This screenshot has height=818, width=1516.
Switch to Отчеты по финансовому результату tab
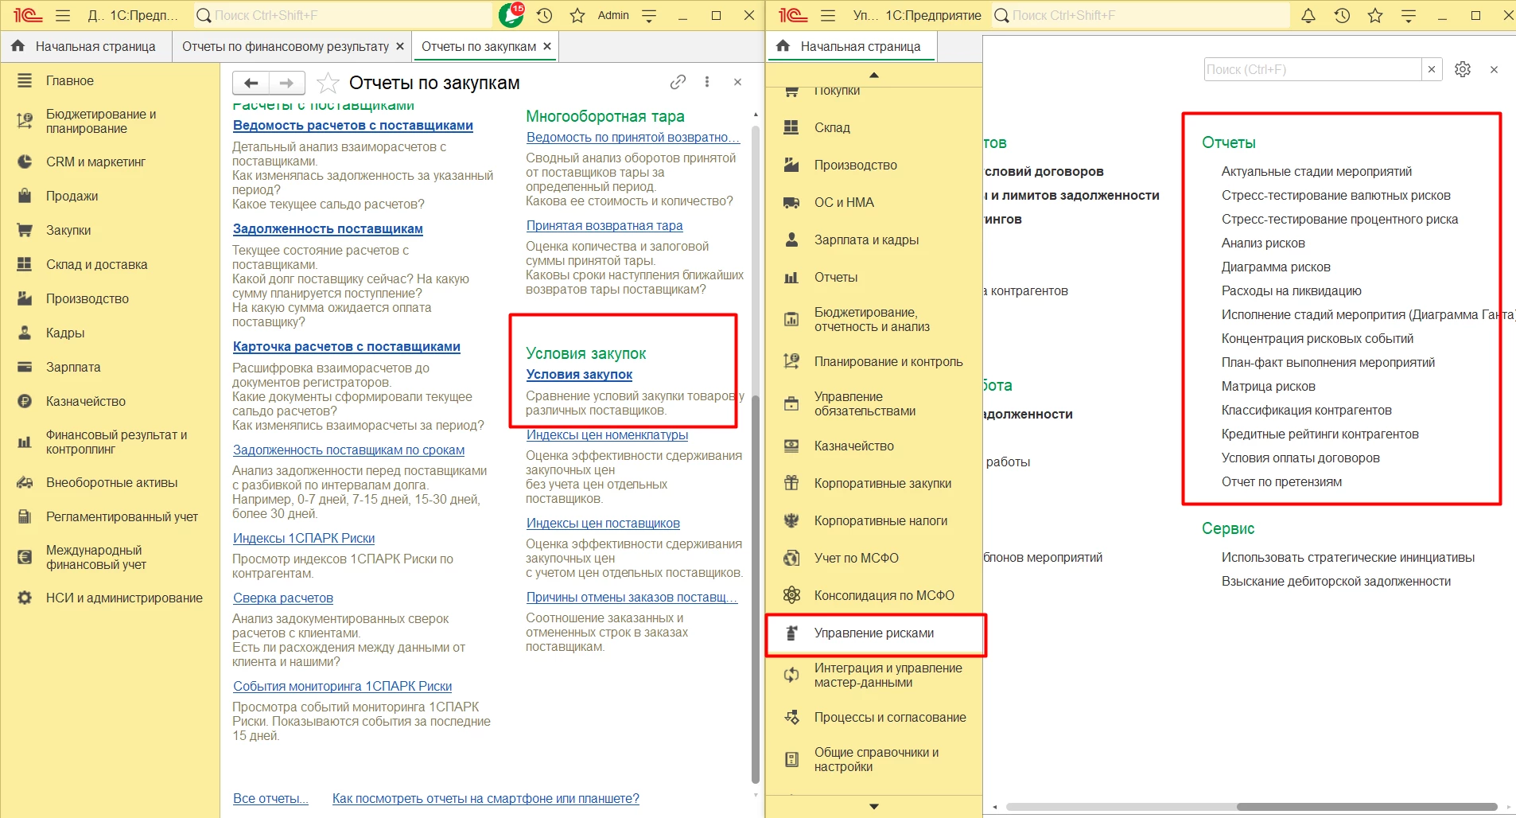click(x=286, y=46)
